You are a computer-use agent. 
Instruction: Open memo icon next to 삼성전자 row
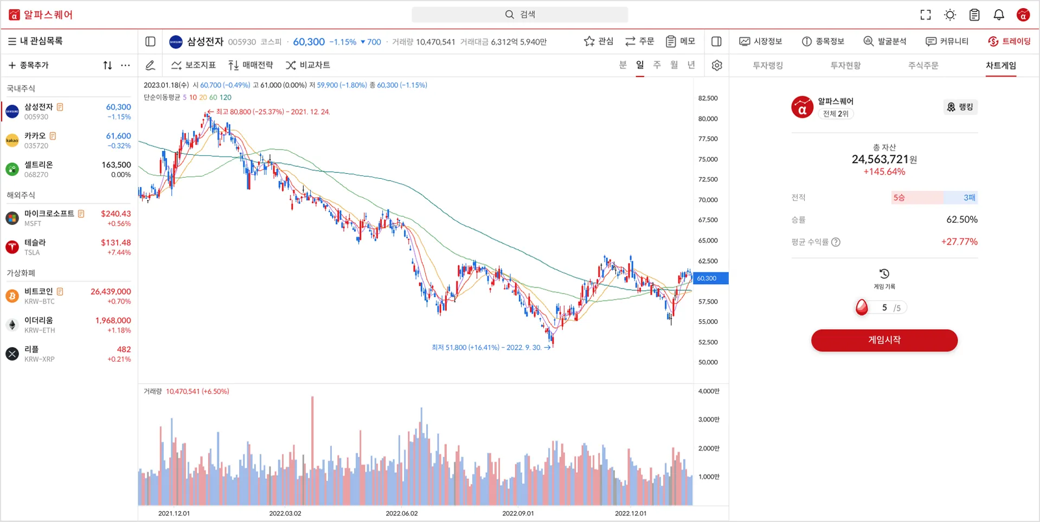pos(60,107)
